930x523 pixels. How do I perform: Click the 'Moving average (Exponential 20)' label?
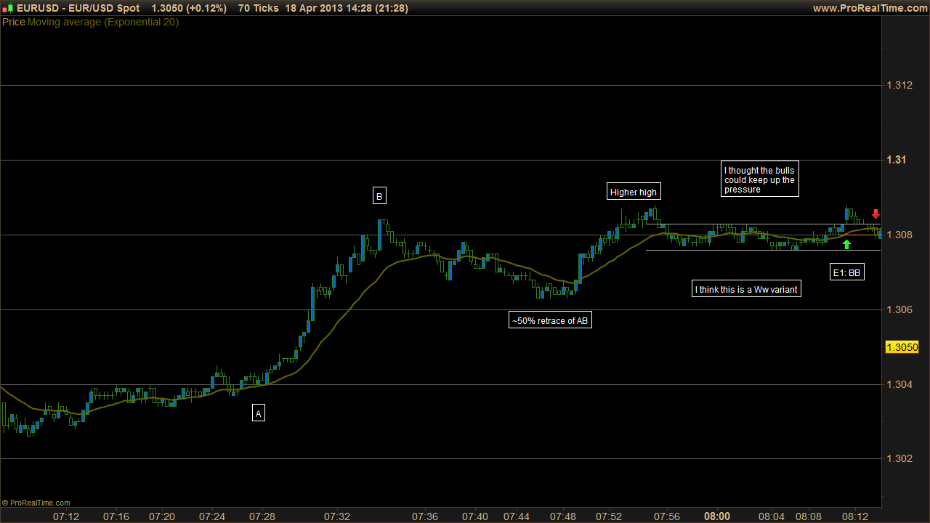click(x=103, y=22)
